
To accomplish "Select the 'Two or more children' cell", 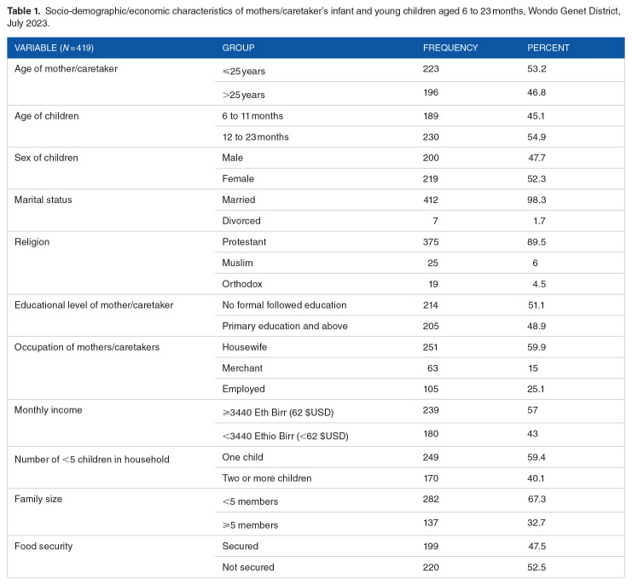I will click(x=266, y=477).
